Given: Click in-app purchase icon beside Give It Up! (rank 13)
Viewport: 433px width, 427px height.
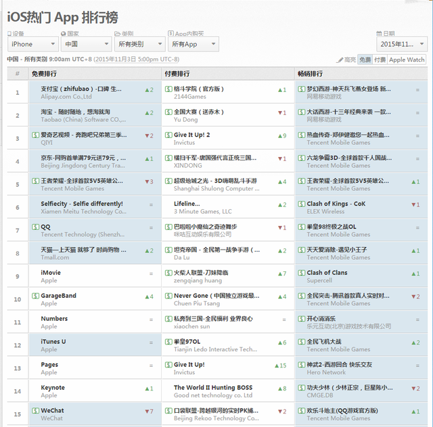Looking at the screenshot, I should click(x=168, y=365).
